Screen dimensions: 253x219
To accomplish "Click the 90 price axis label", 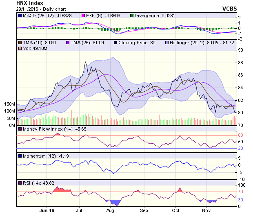I will (x=241, y=50).
